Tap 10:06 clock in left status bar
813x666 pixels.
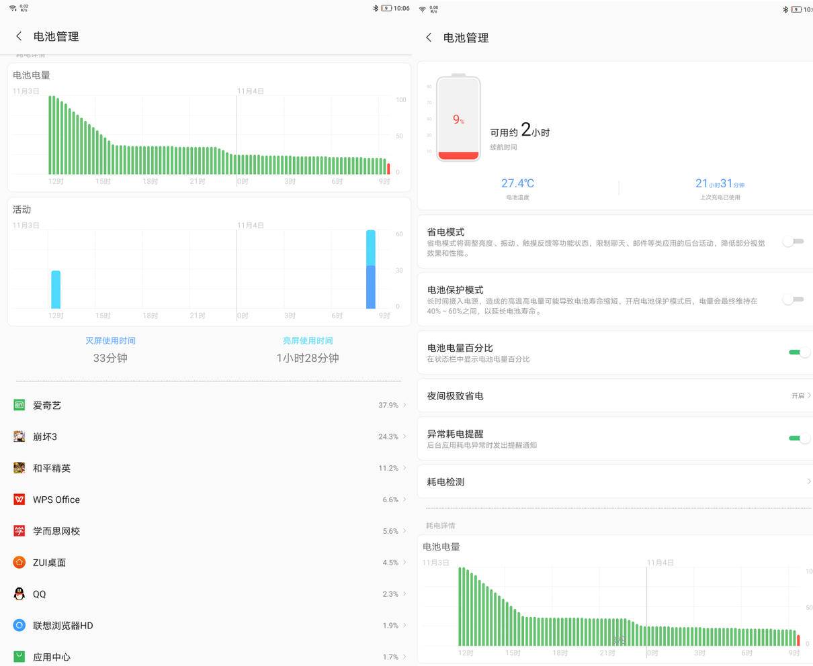coord(402,8)
